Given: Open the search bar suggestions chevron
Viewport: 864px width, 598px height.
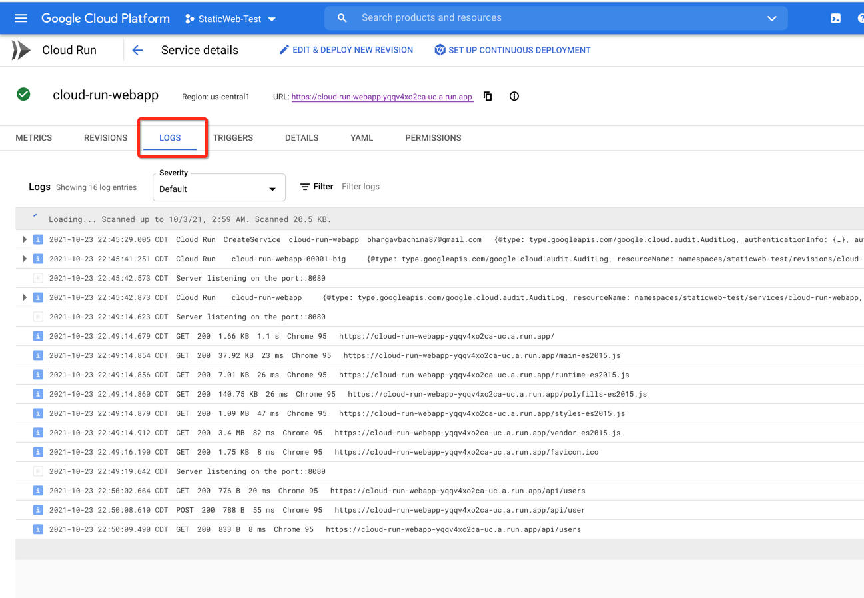Looking at the screenshot, I should 771,18.
